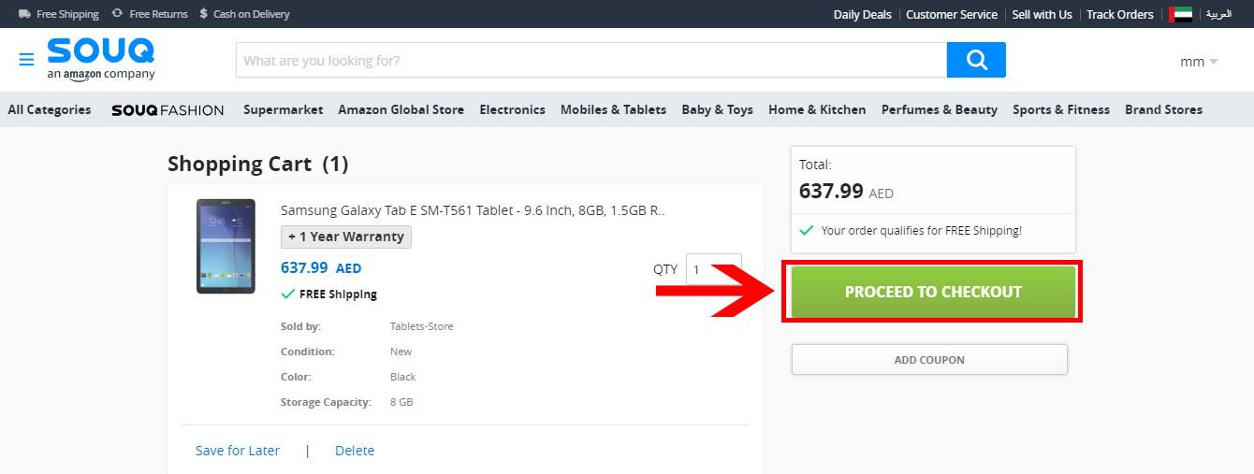Go to Mobiles & Tablets category
The image size is (1254, 474).
click(613, 109)
